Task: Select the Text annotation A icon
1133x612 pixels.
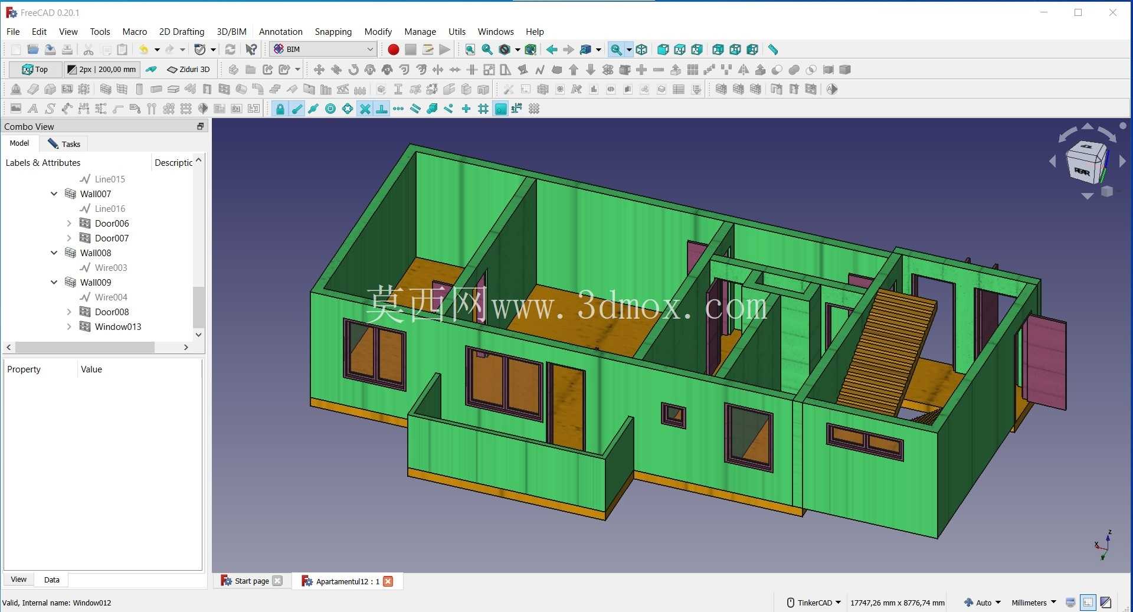Action: pos(33,109)
